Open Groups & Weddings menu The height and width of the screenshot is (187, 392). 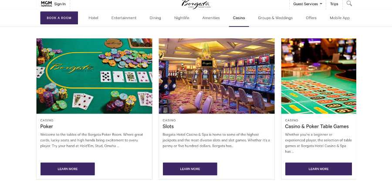click(x=275, y=18)
